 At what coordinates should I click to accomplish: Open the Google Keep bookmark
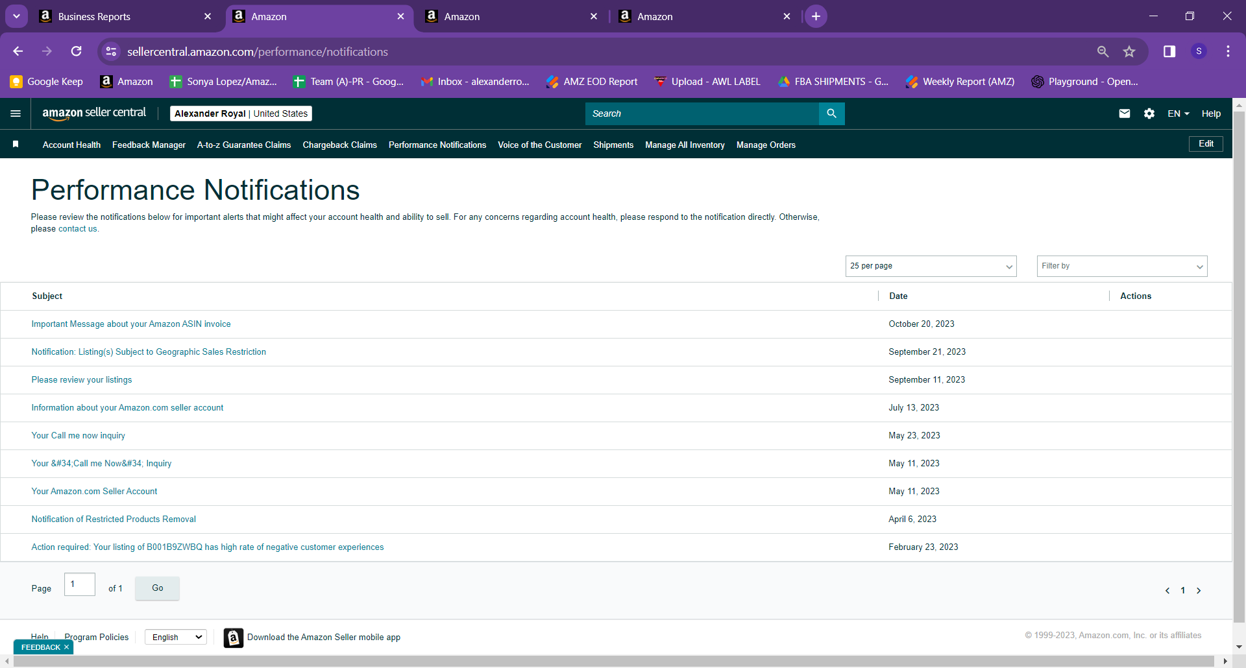click(x=47, y=82)
